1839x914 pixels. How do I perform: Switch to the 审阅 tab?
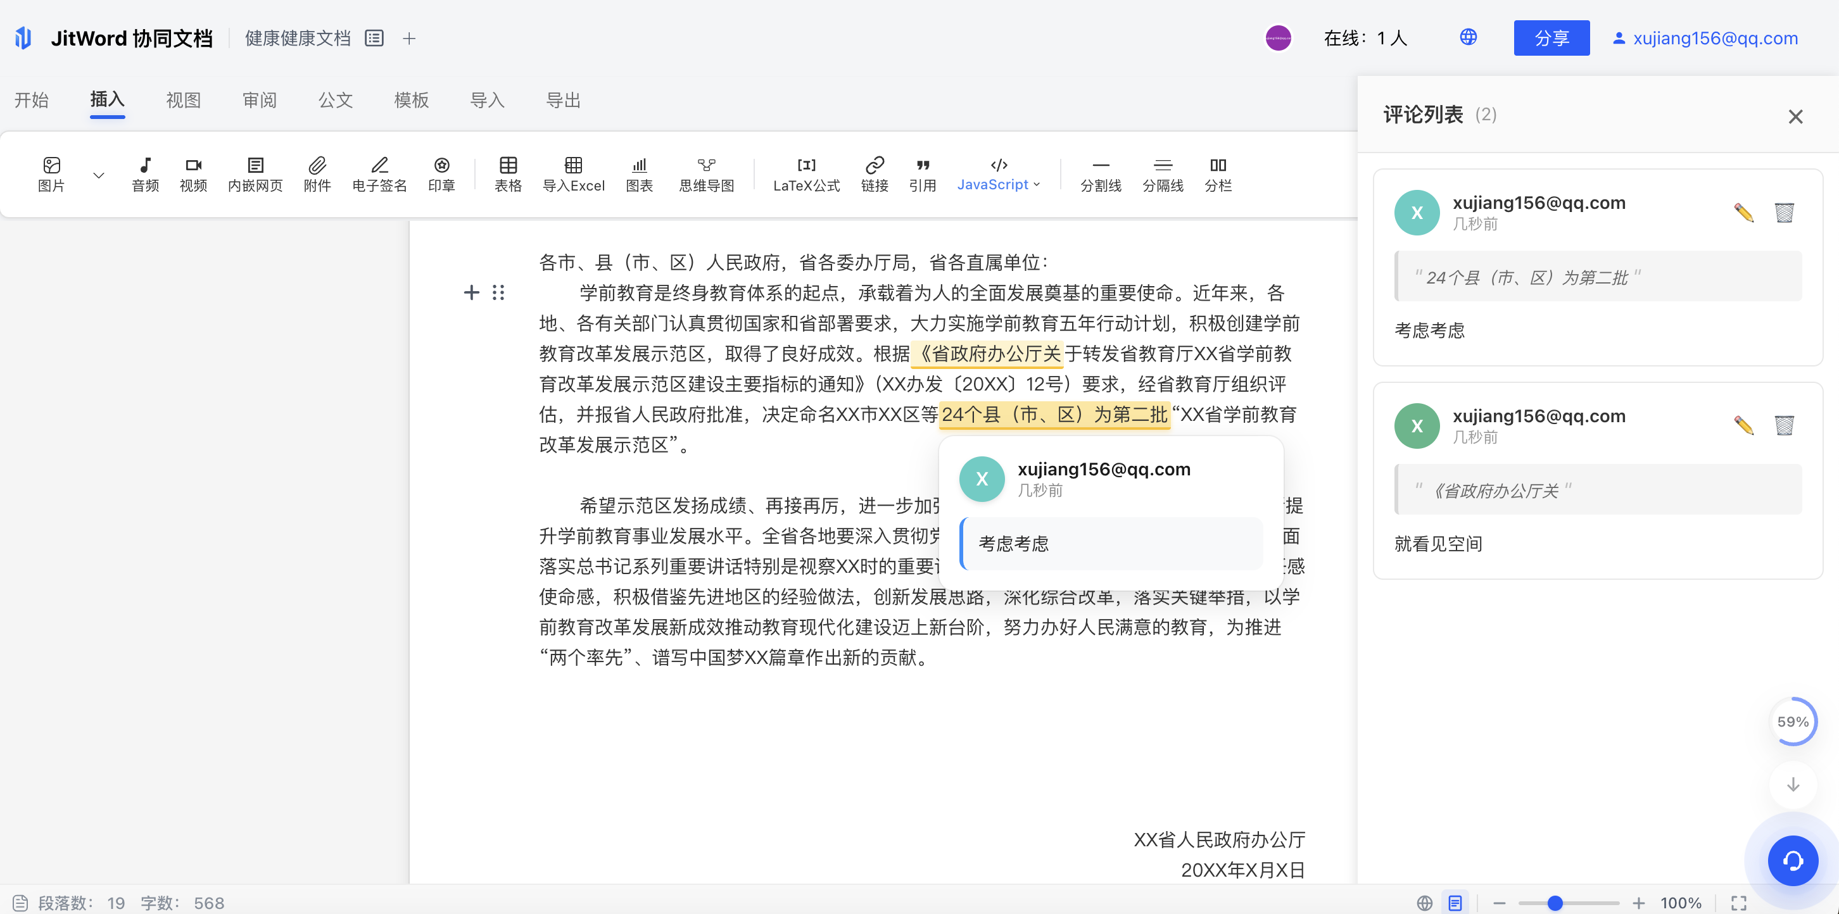[x=259, y=100]
